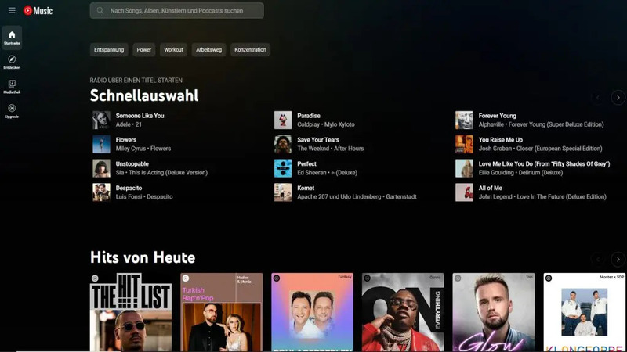The image size is (627, 352).
Task: Click the Hits von Heute heading
Action: [143, 257]
